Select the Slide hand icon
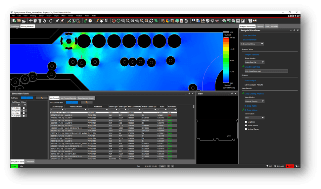Viewport: 321px width, 189px height. click(x=102, y=21)
